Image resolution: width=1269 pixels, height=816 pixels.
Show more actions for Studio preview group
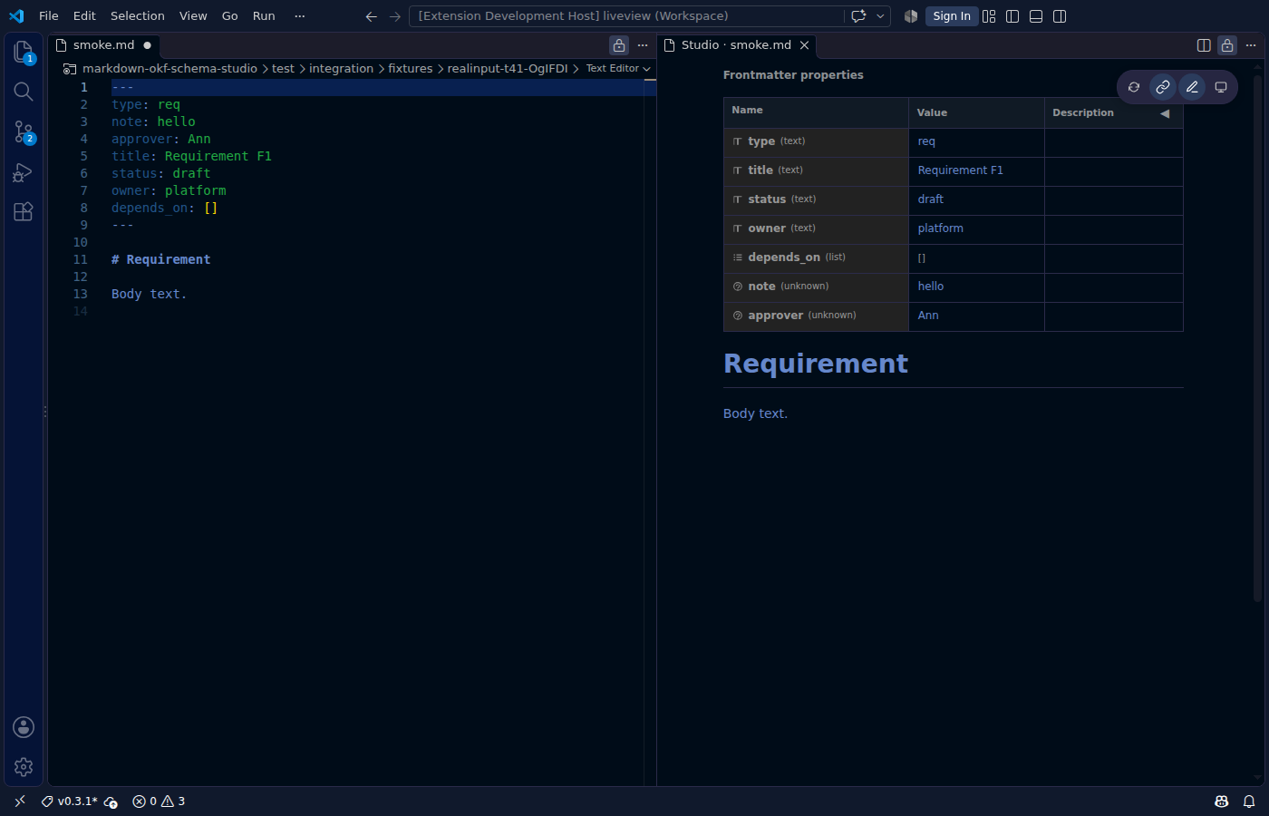pyautogui.click(x=1251, y=45)
